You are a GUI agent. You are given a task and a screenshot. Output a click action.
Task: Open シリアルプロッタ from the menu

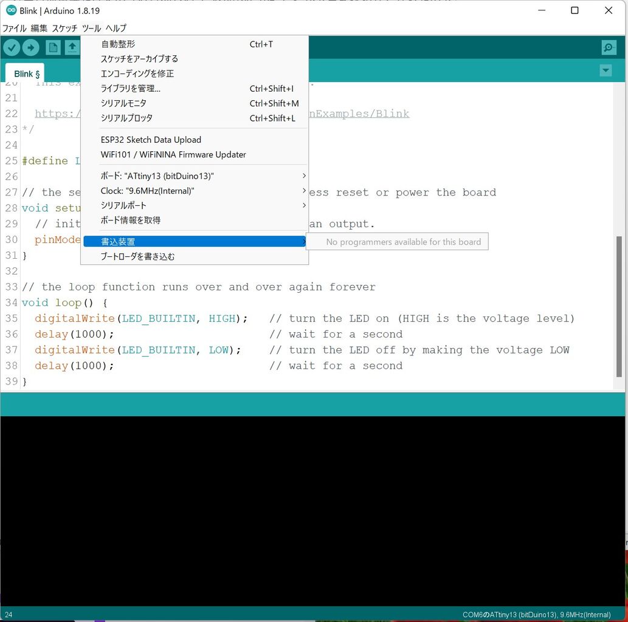tap(195, 118)
